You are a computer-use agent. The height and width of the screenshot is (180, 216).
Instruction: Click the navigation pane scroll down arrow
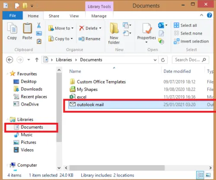59,168
